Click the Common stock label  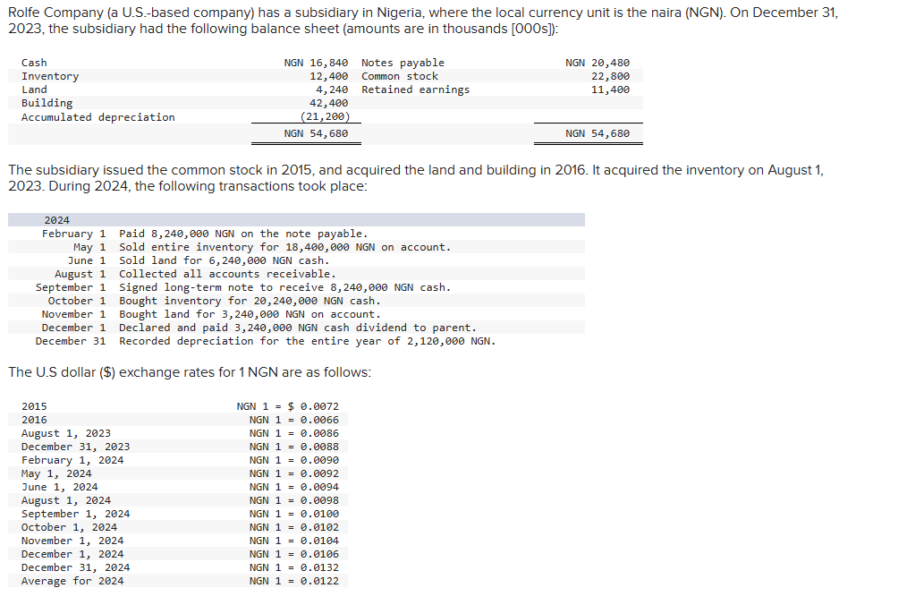400,76
